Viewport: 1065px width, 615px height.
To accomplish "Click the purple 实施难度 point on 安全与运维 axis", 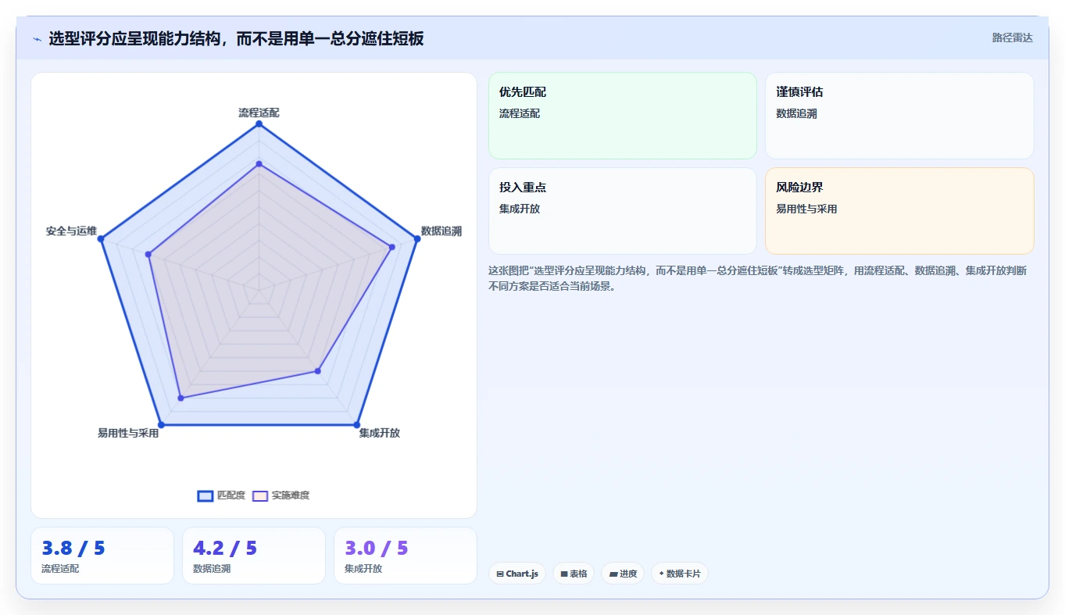I will pos(148,254).
